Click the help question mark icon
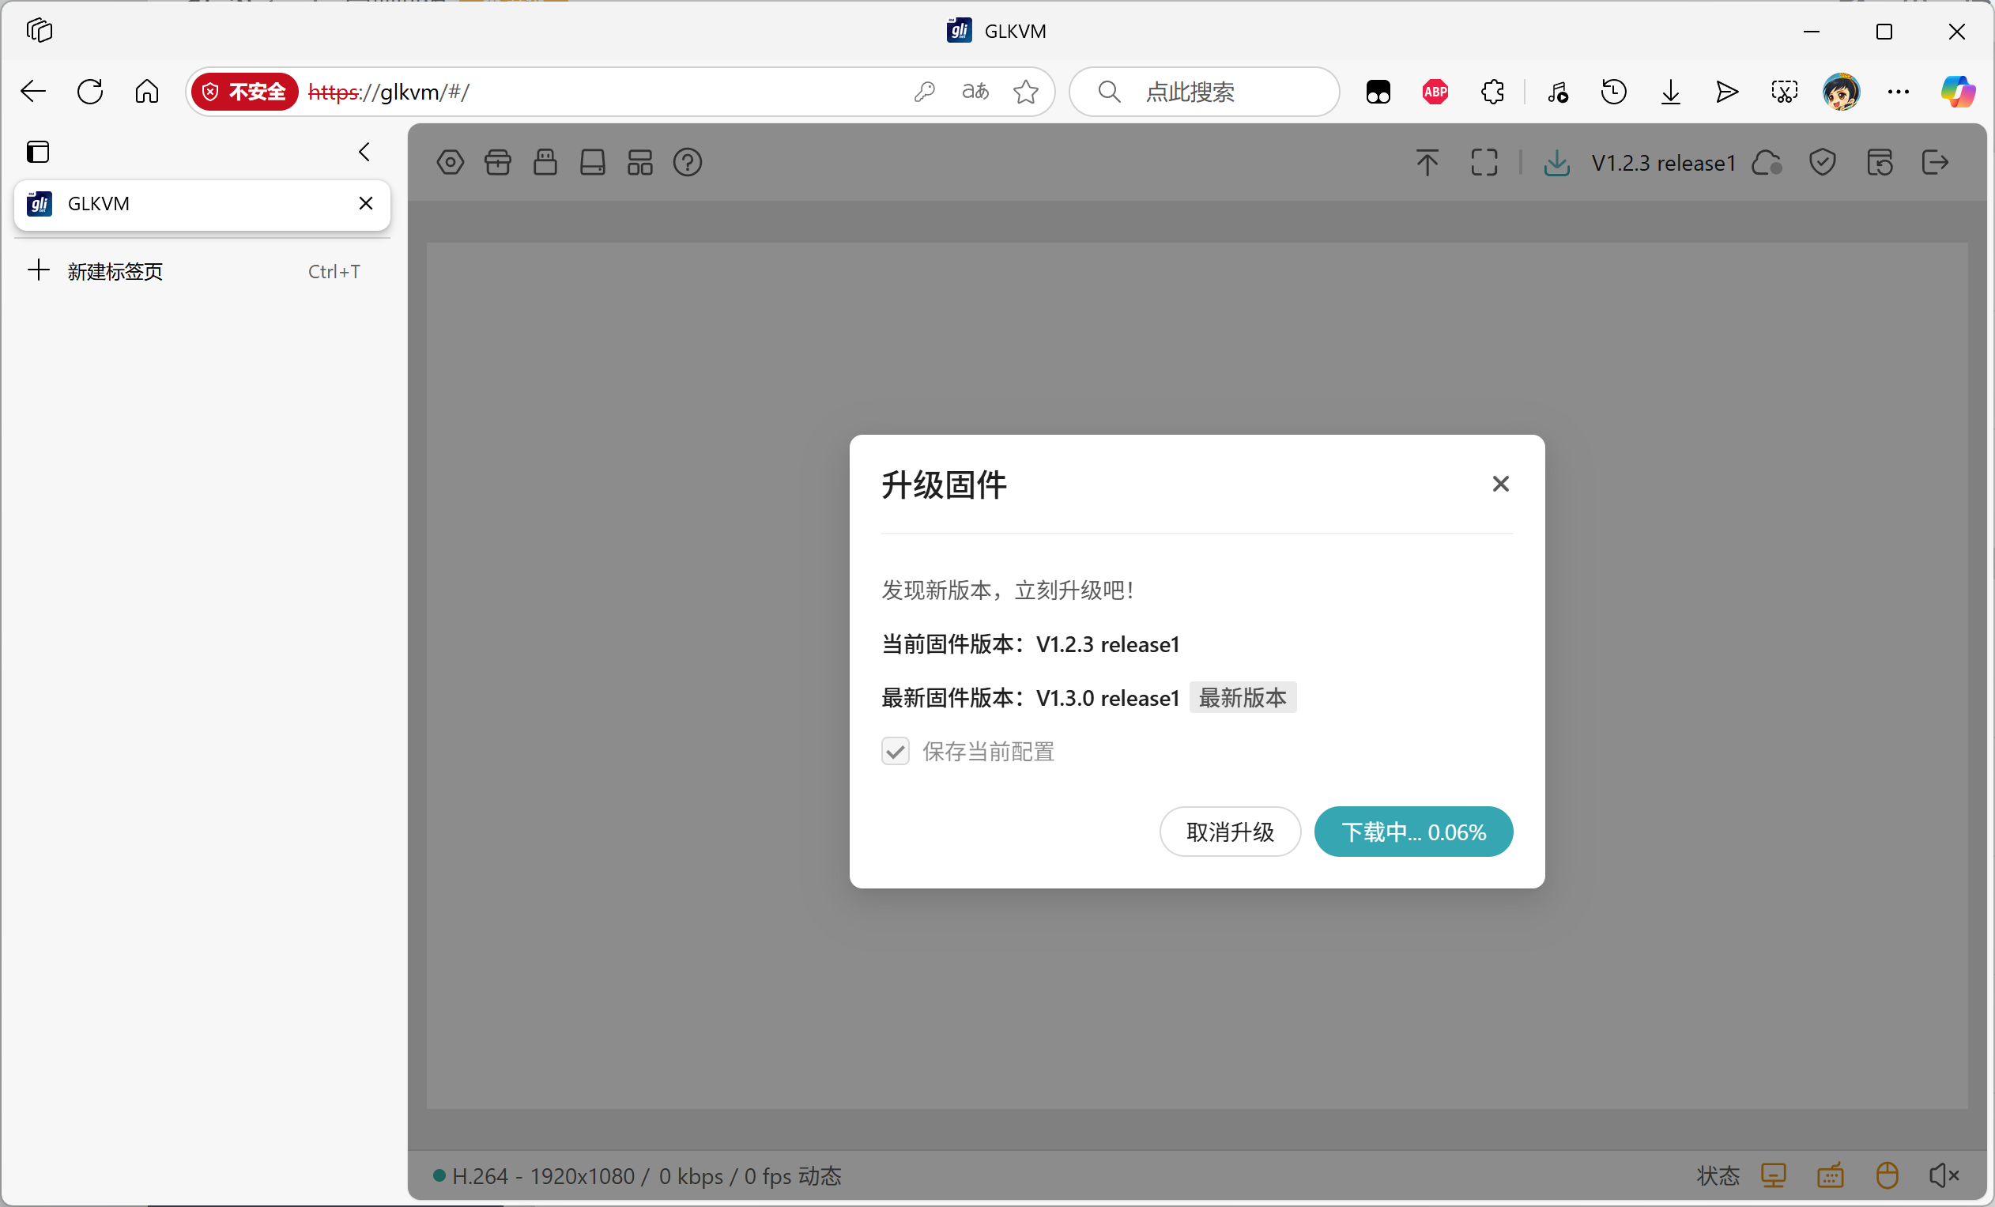This screenshot has height=1207, width=1995. tap(688, 163)
